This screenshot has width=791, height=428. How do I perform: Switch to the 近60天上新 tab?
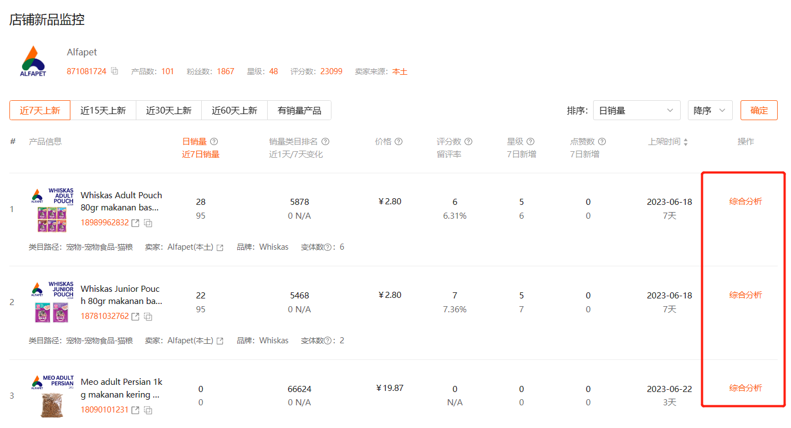pos(234,110)
